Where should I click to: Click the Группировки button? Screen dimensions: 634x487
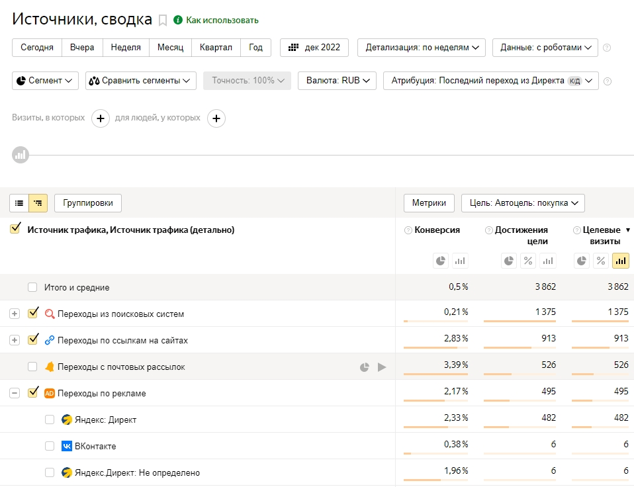click(x=88, y=203)
